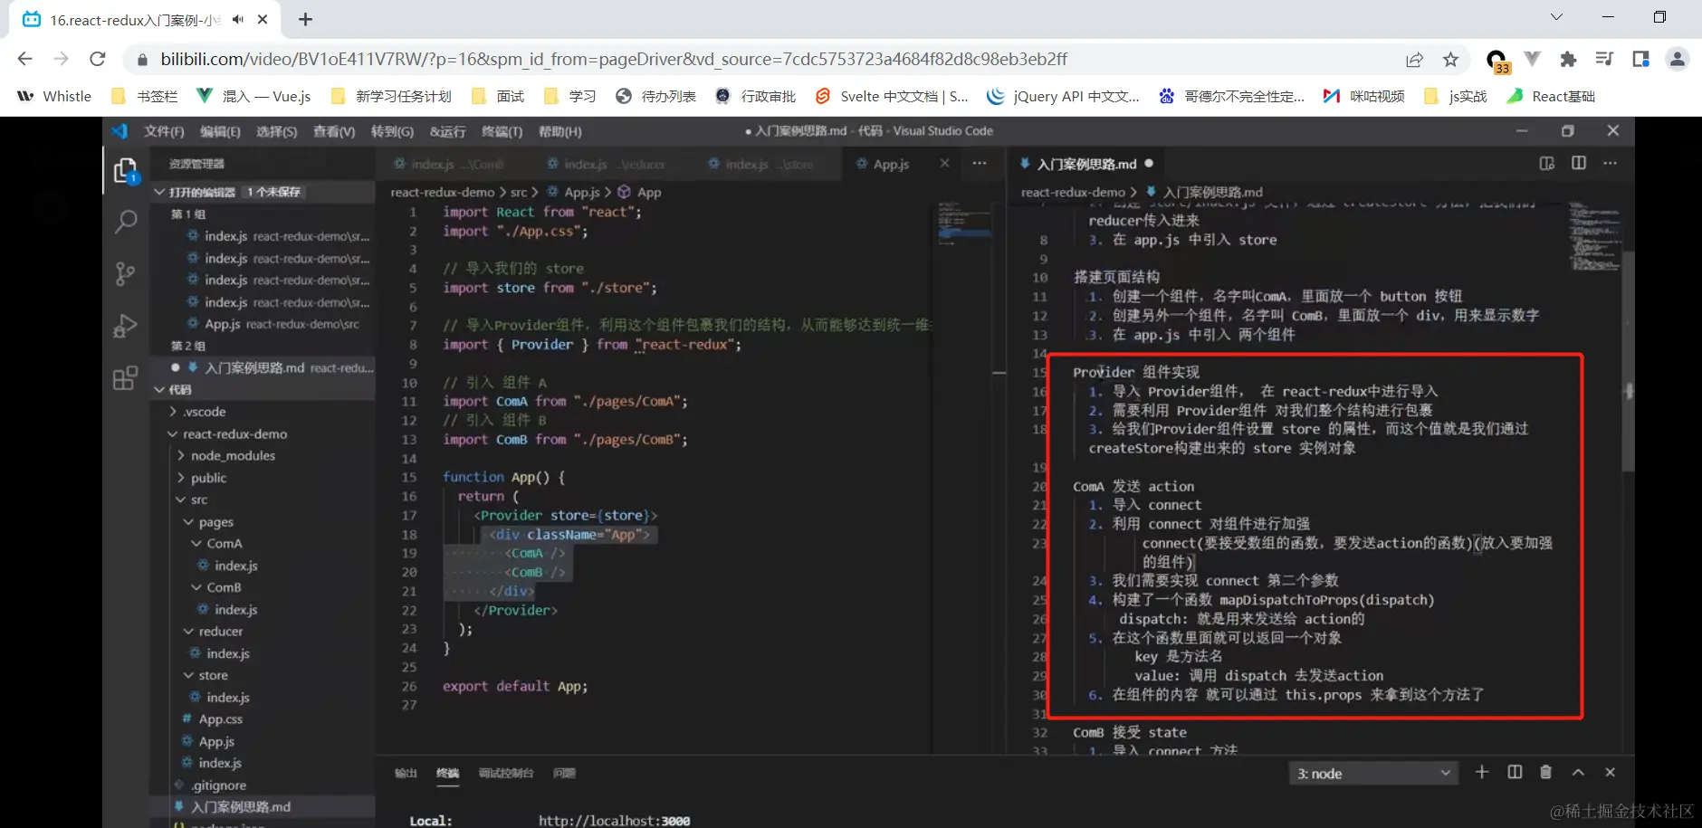Switch to the 调试控制台 panel tab
Screen dimensions: 1702x828
click(x=506, y=773)
